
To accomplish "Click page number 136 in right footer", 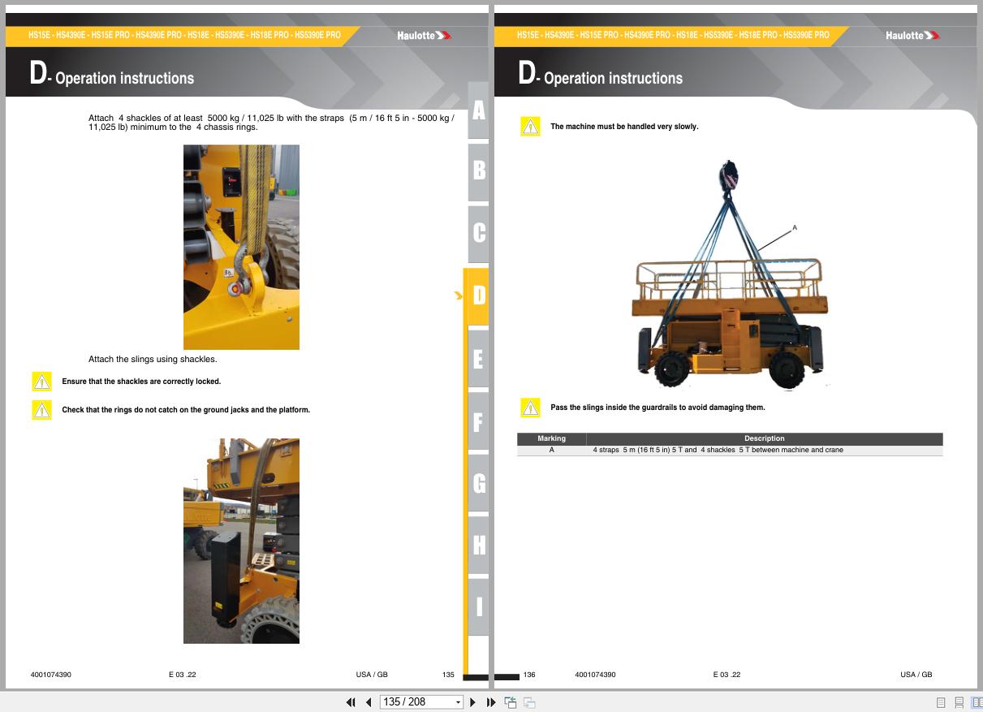I will coord(529,675).
